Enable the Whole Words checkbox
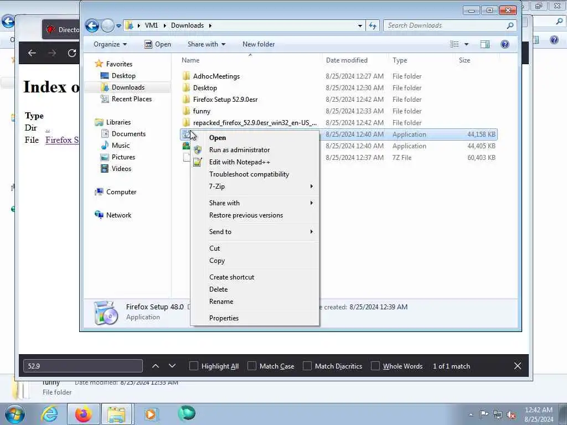567x425 pixels. coord(375,366)
